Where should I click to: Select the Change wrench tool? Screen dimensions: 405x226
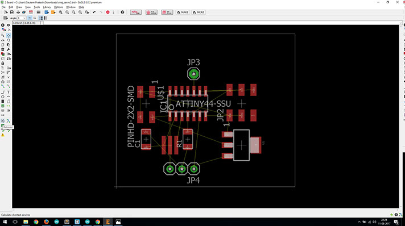pos(9,49)
